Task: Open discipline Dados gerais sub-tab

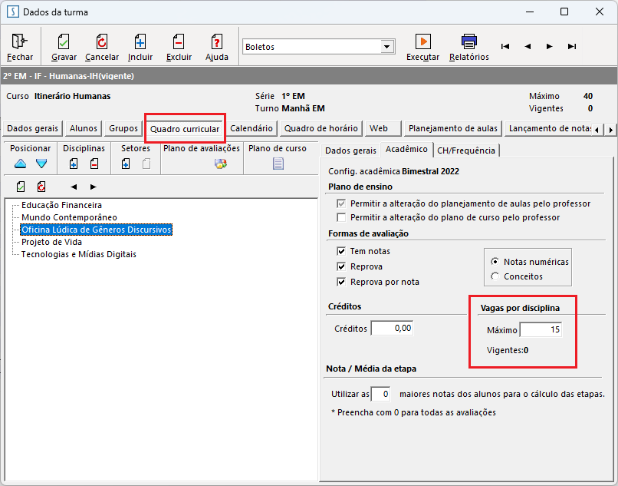Action: point(350,150)
